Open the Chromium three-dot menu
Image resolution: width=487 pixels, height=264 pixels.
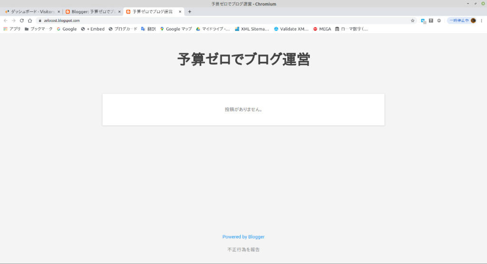tap(481, 20)
